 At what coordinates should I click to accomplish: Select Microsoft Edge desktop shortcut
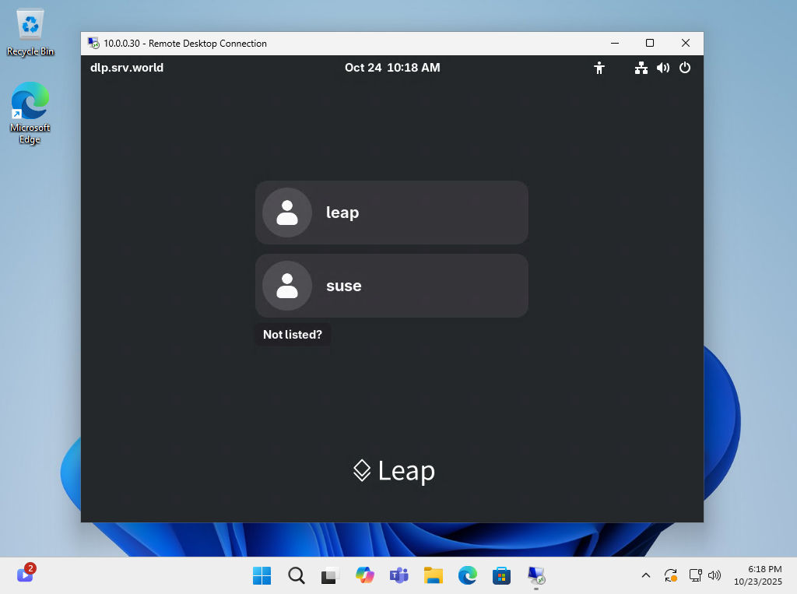tap(30, 112)
